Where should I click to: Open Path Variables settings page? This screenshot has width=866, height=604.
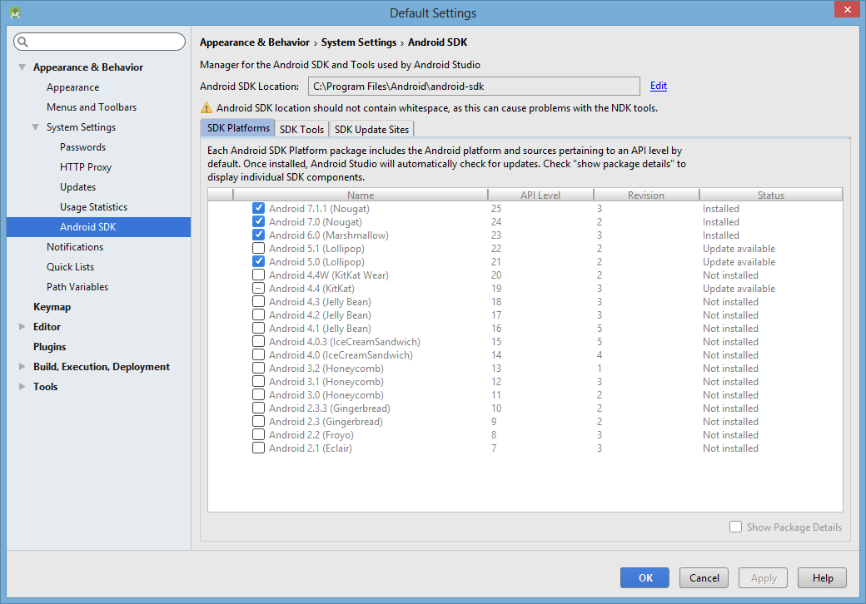pyautogui.click(x=77, y=286)
